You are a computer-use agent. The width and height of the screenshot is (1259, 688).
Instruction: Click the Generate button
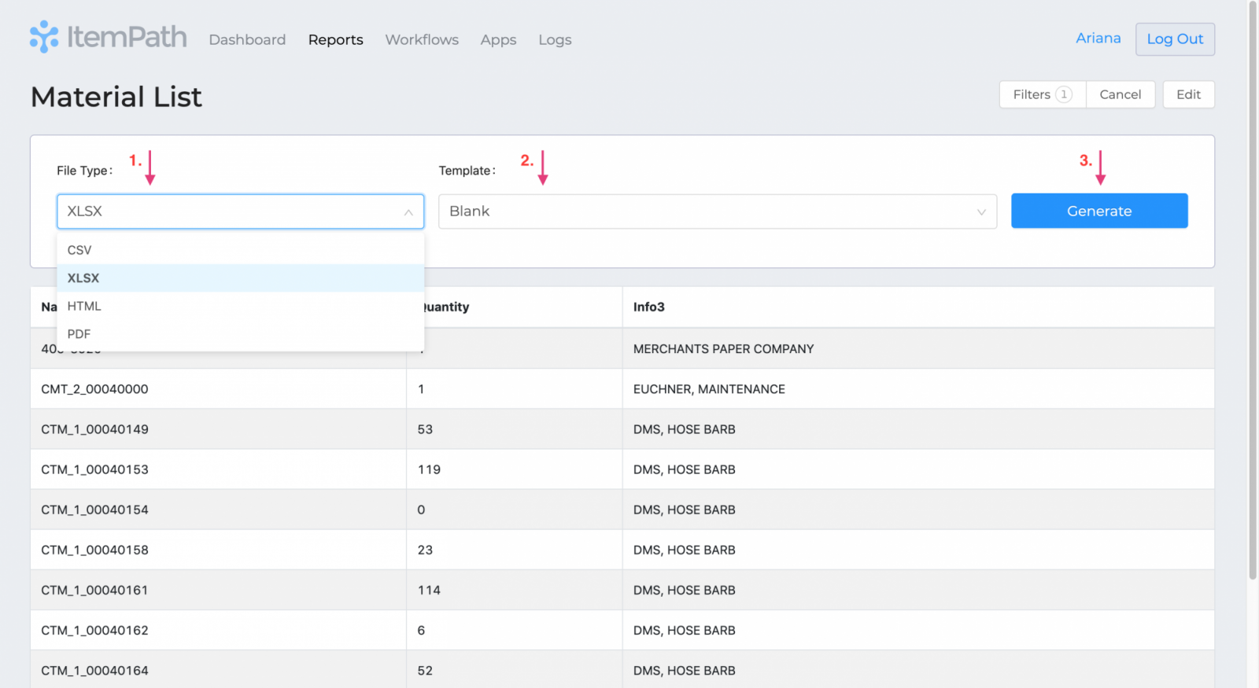coord(1099,211)
